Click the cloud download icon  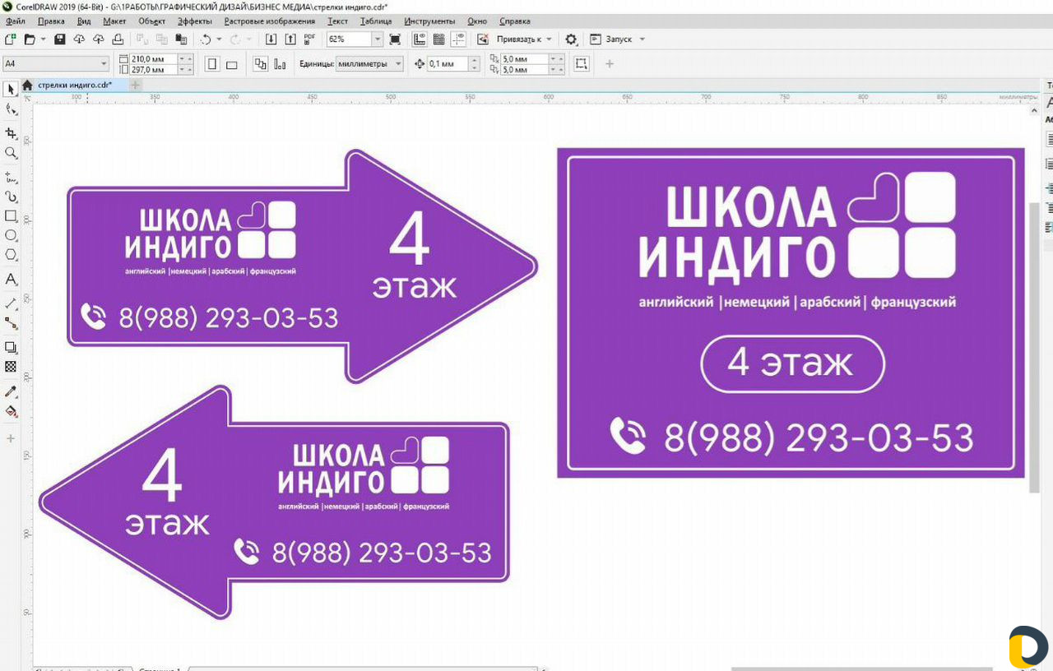pos(79,39)
